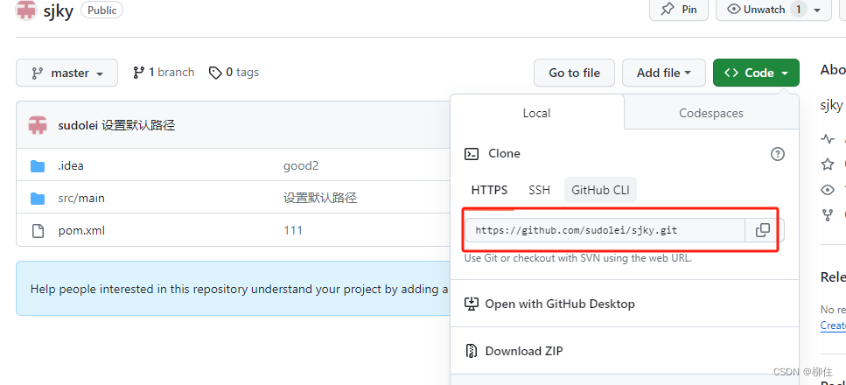Image resolution: width=846 pixels, height=385 pixels.
Task: Open the latest commit message 设置默认路径 beside sudolei
Action: 138,126
